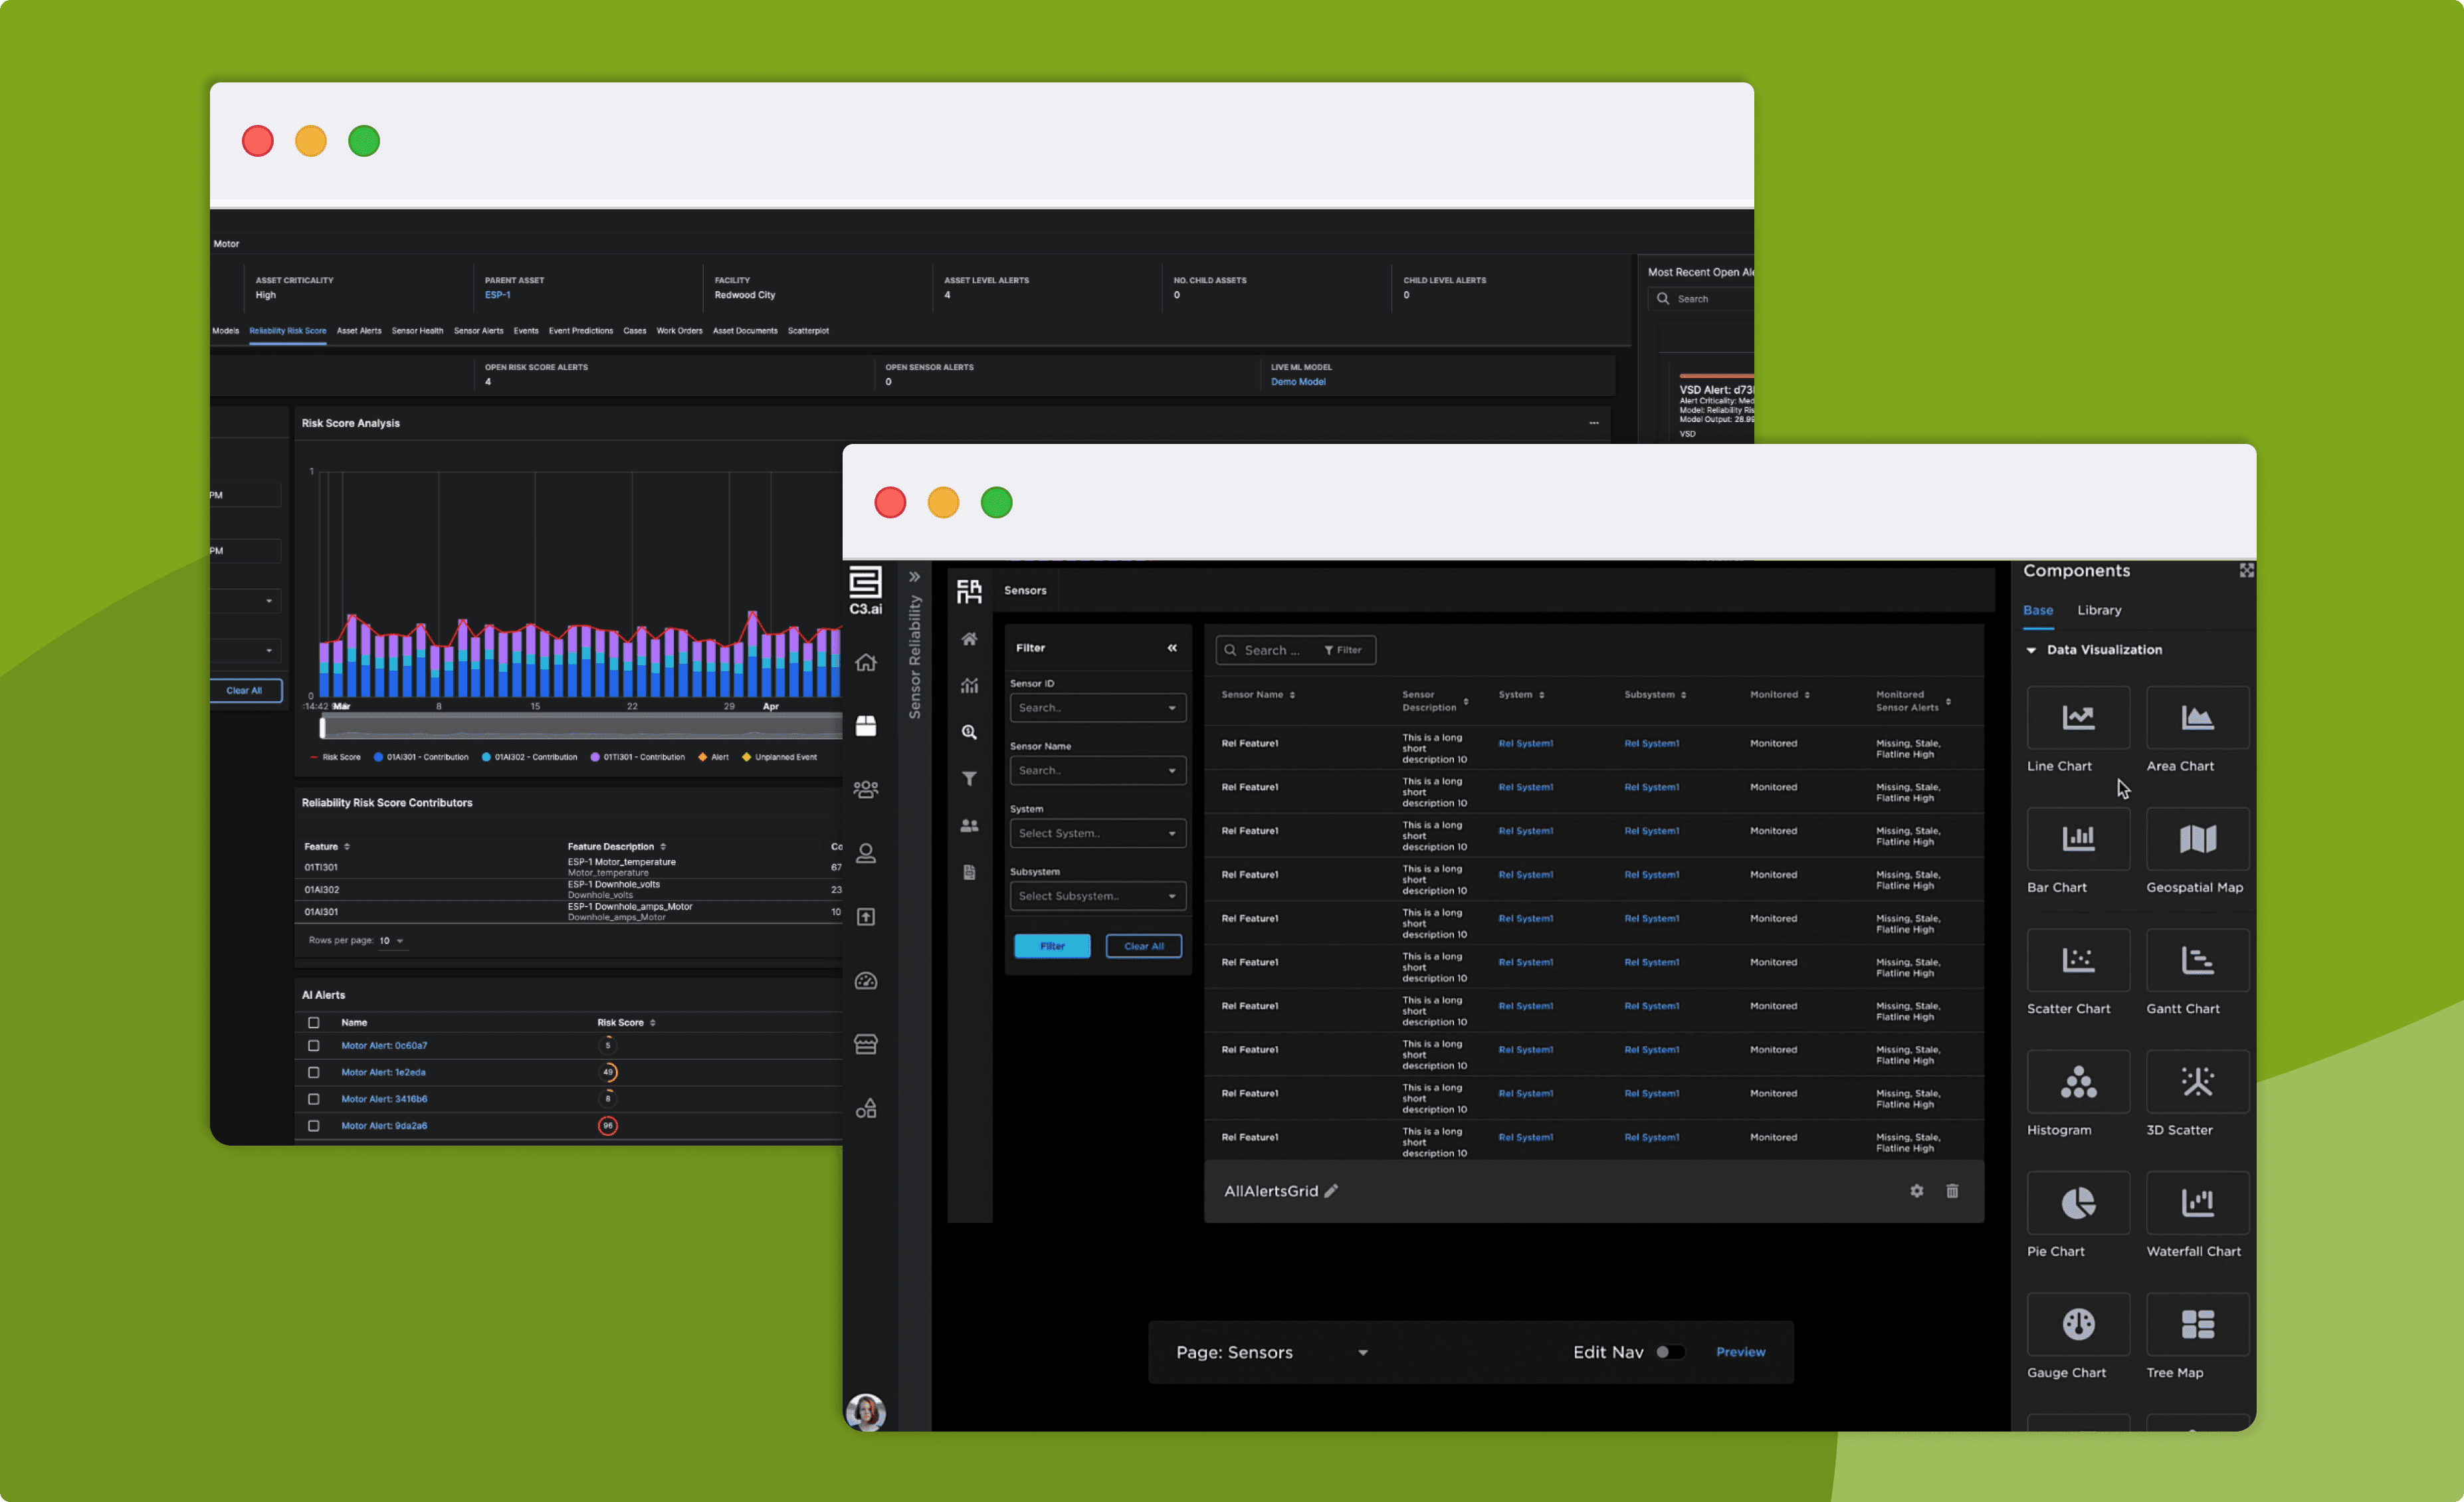
Task: Open the Select System dropdown
Action: (x=1097, y=834)
